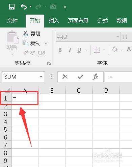
Task: Click the Save floppy disk icon
Action: click(12, 7)
